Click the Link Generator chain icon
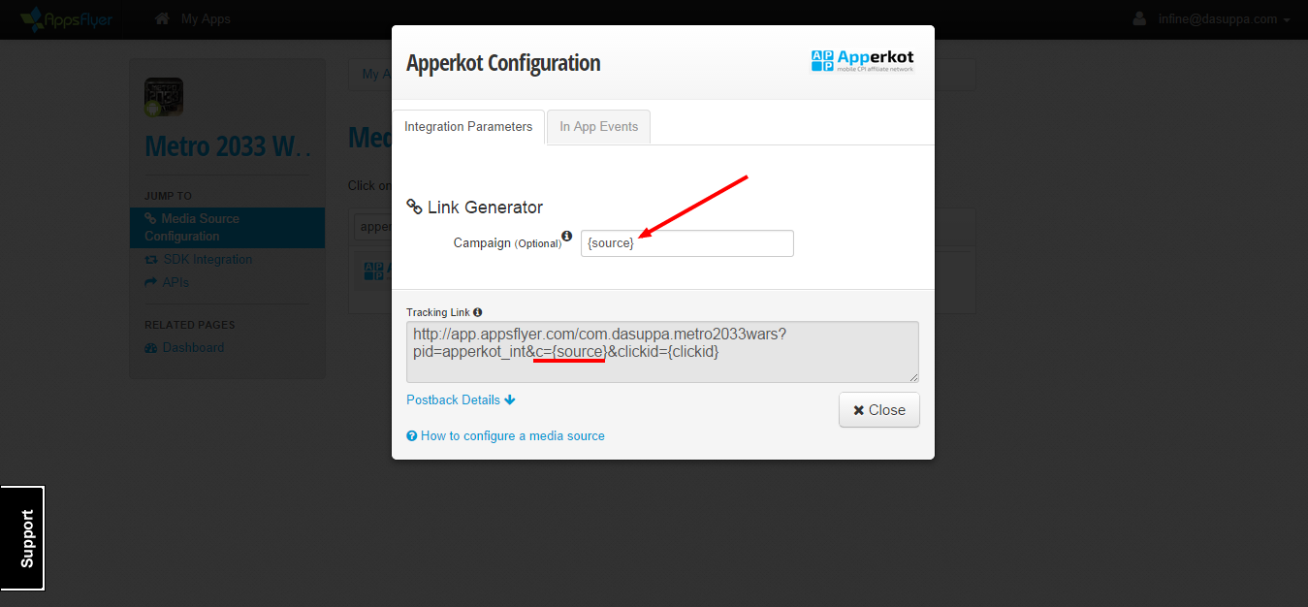The width and height of the screenshot is (1308, 607). (x=414, y=207)
